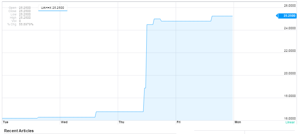Select the Wed label on the time axis
The width and height of the screenshot is (301, 134).
[x=64, y=122]
